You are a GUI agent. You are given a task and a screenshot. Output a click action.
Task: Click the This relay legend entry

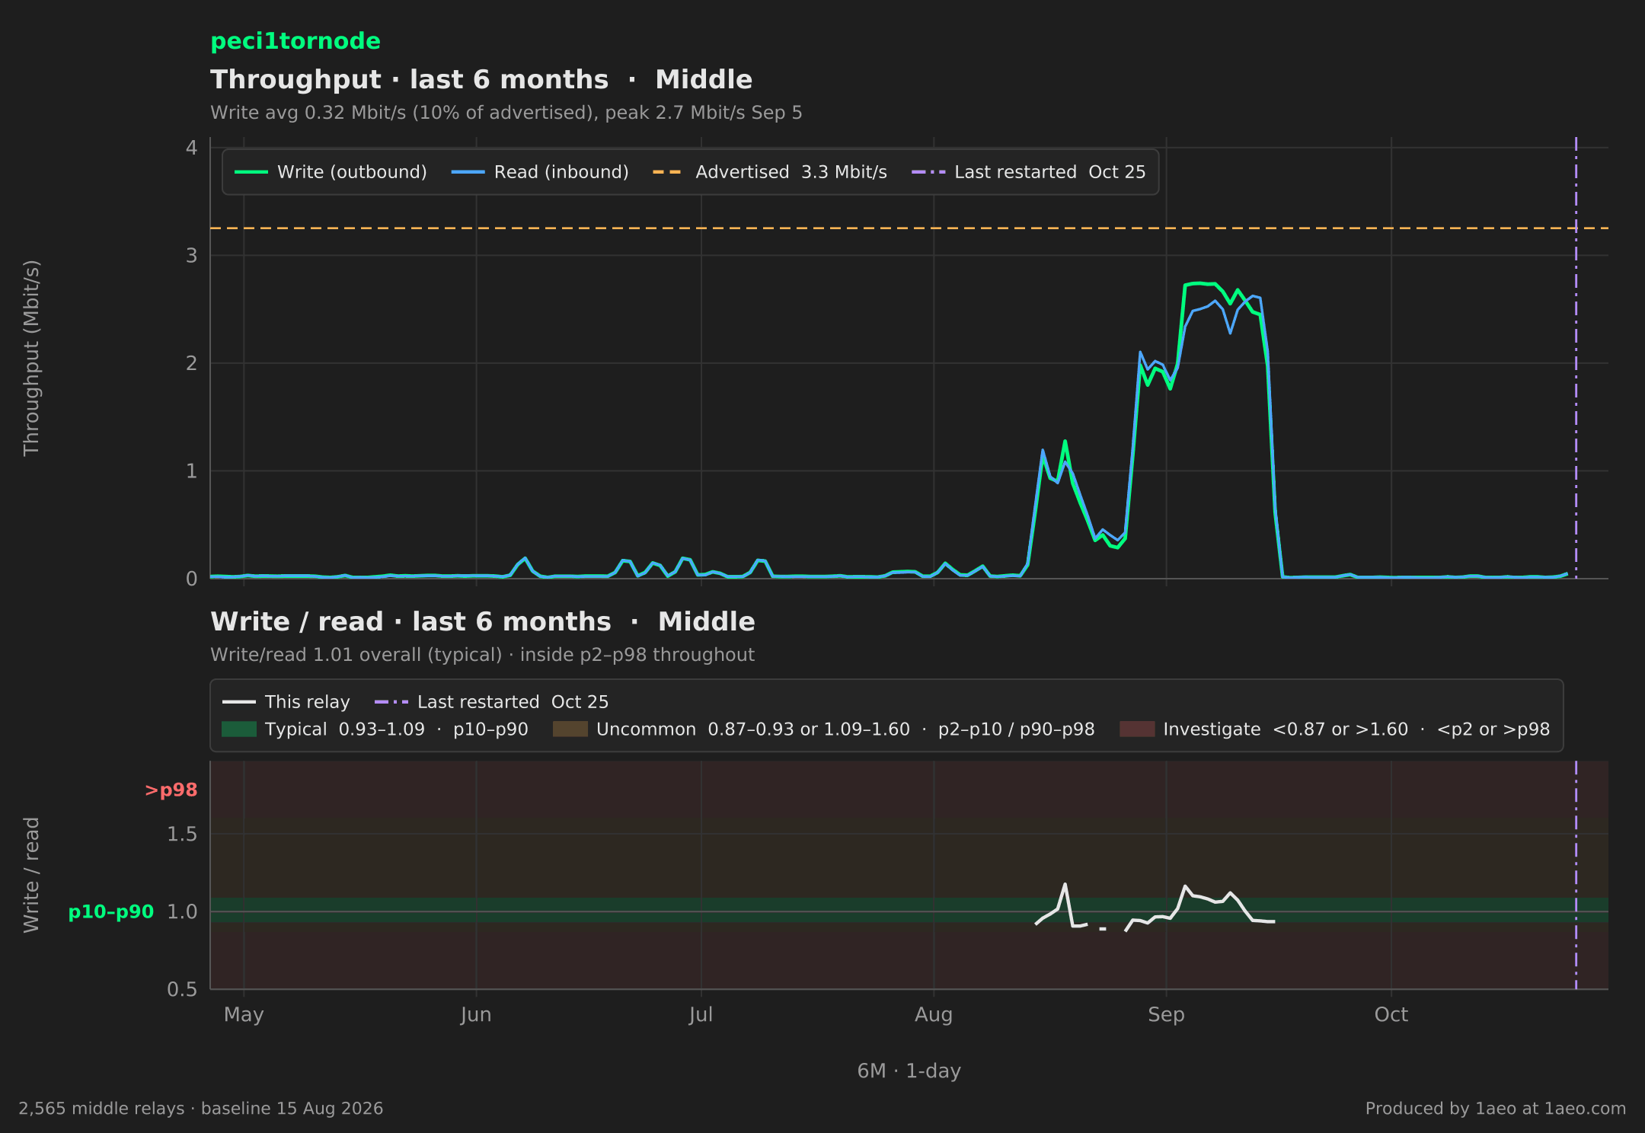(286, 702)
